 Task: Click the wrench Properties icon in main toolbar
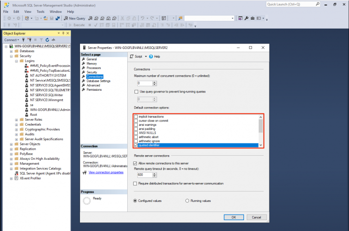tap(246, 18)
